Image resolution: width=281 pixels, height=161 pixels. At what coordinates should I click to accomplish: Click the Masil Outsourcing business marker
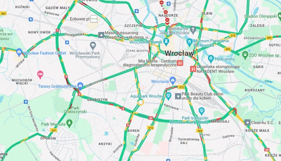101,35
